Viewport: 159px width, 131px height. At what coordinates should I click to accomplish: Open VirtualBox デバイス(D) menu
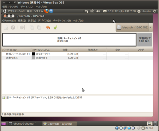(x=27, y=7)
